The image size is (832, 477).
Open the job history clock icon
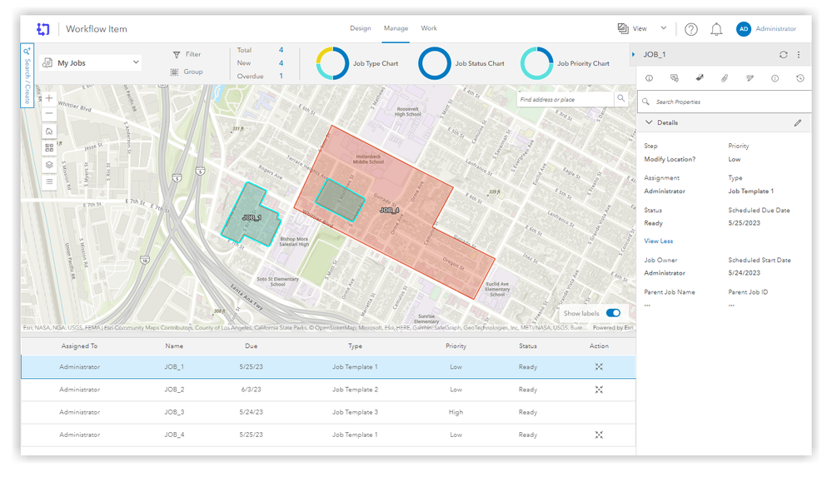coord(800,78)
